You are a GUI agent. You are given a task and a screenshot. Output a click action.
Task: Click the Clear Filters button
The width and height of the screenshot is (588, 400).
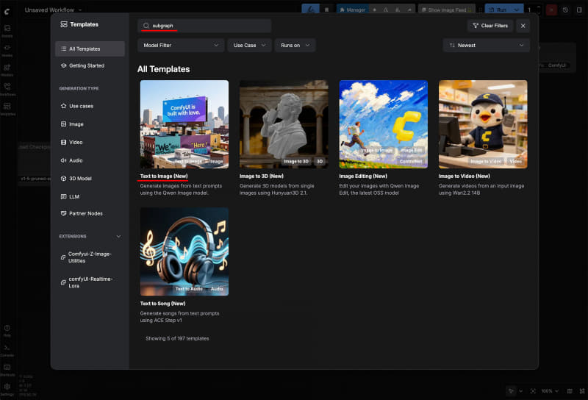pos(490,26)
